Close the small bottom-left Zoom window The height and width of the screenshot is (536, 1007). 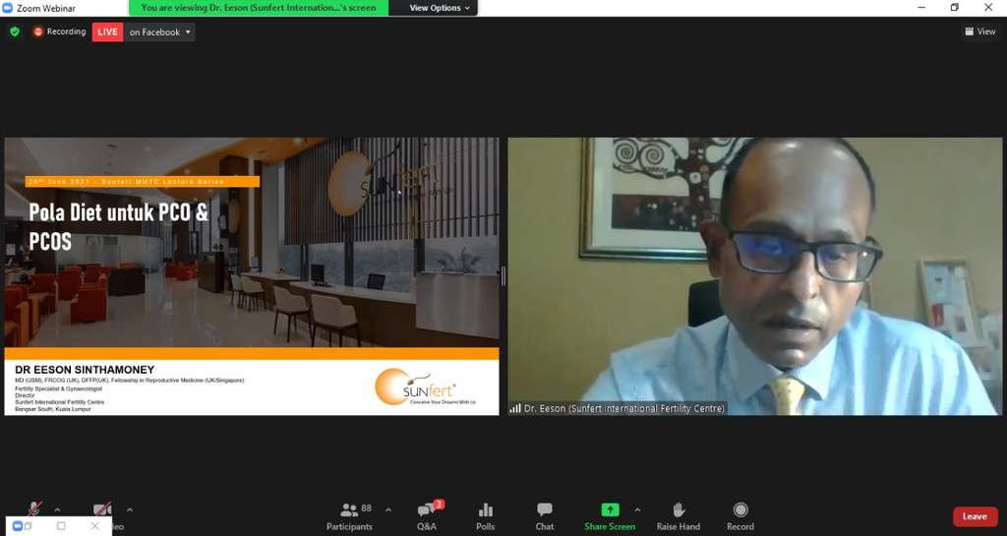[x=95, y=526]
